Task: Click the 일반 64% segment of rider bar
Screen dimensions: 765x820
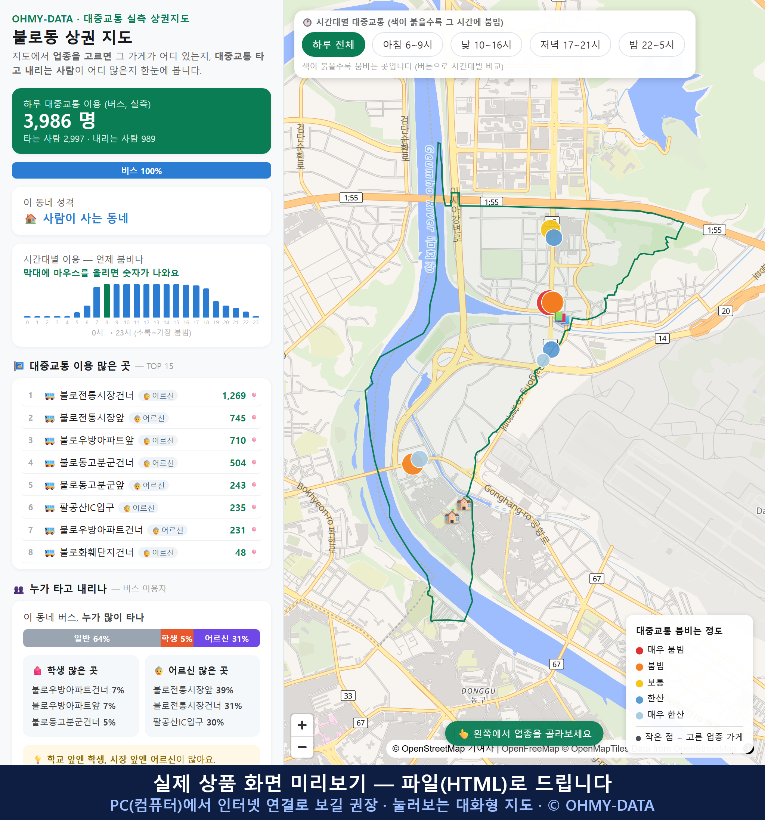Action: (92, 638)
